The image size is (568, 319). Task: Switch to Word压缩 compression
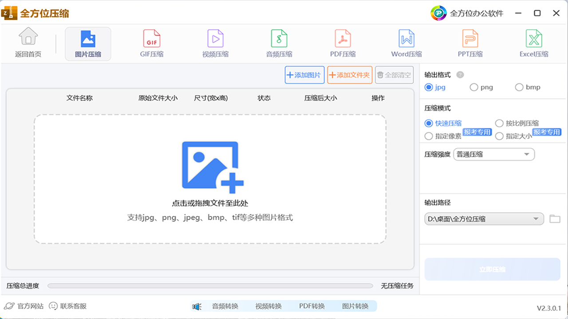(x=406, y=43)
